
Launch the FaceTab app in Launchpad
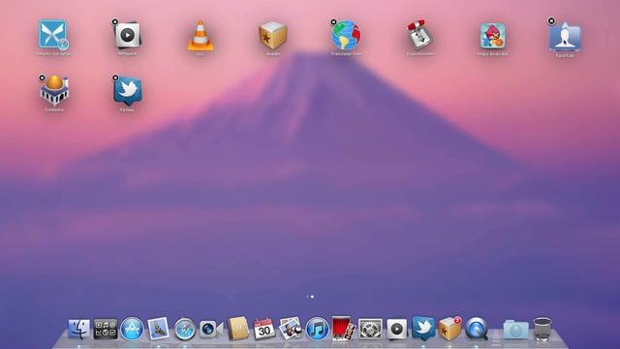(x=565, y=36)
